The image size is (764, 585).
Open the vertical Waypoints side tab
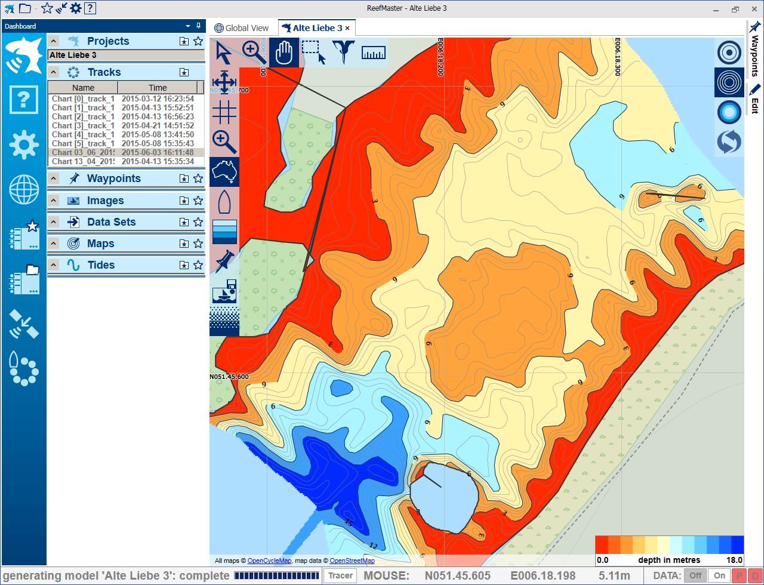[x=755, y=50]
